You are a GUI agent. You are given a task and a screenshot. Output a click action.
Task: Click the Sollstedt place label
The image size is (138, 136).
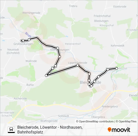tap(63, 116)
